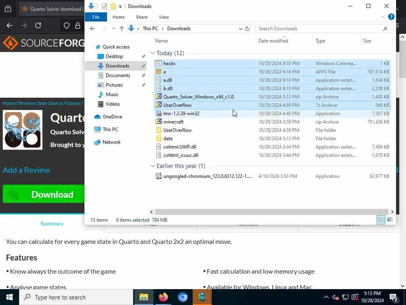The height and width of the screenshot is (305, 406).
Task: Click the Home breadcrumb link on SourceForge
Action: point(9,103)
